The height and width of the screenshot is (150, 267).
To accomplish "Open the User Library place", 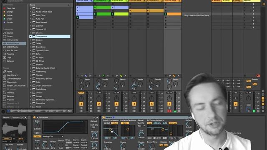I will click(x=12, y=75).
